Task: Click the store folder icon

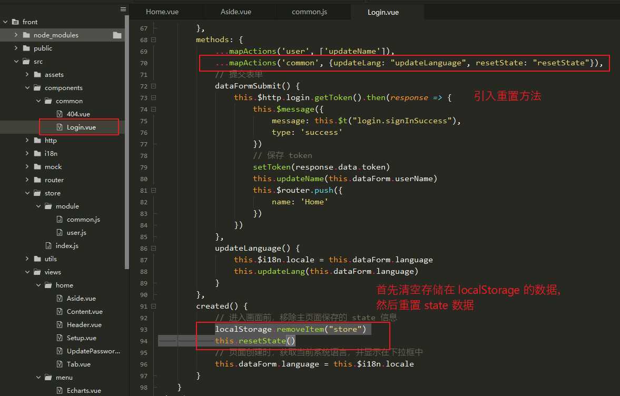Action: pyautogui.click(x=37, y=193)
